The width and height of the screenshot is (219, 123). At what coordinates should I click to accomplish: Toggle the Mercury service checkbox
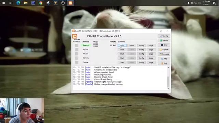[77, 58]
